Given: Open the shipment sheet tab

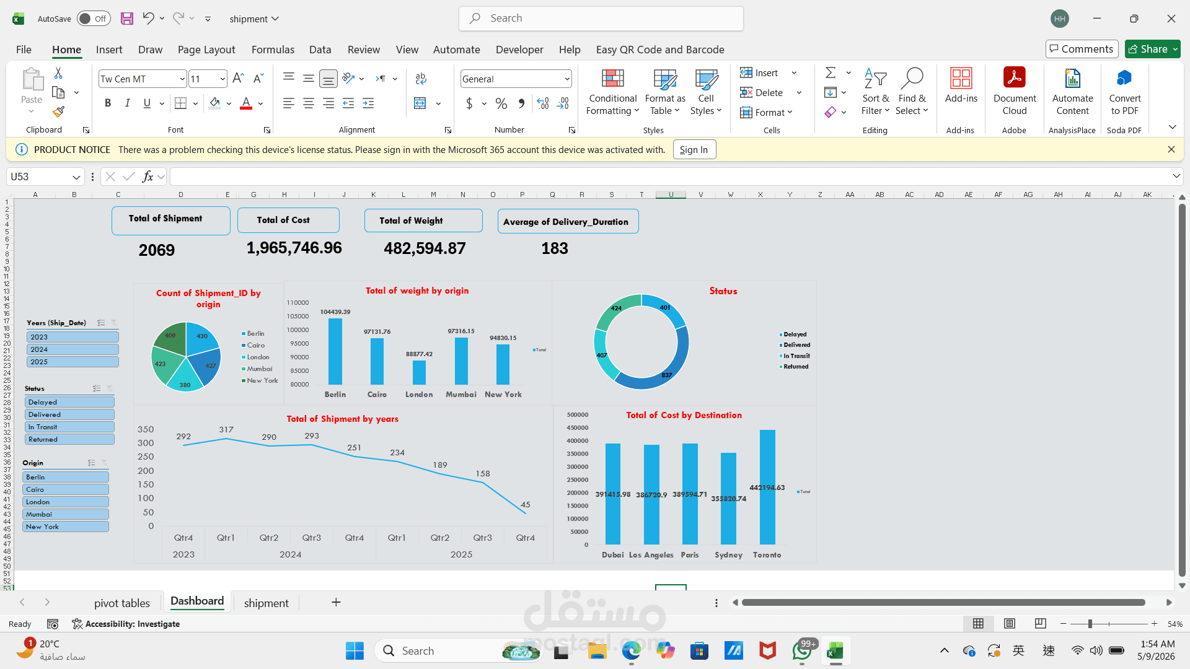Looking at the screenshot, I should [267, 603].
